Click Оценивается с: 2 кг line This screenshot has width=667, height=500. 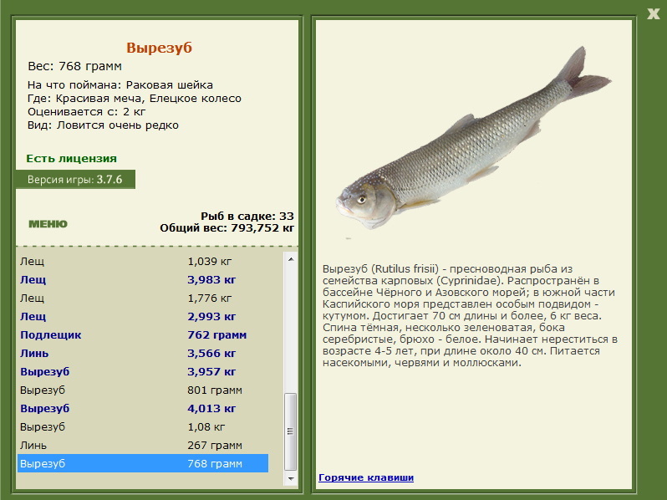pyautogui.click(x=86, y=112)
